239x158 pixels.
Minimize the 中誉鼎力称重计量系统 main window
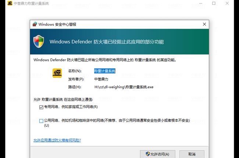201,3
